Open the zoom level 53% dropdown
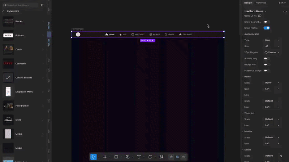The width and height of the screenshot is (289, 162). 282,3
